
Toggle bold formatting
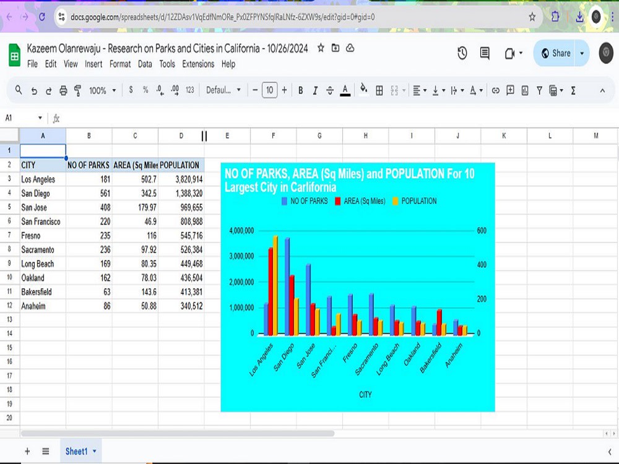(x=300, y=91)
